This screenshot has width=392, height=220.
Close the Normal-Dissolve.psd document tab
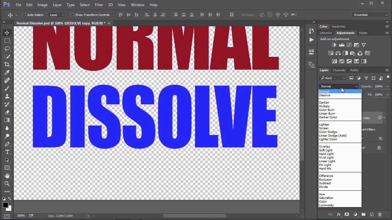tap(109, 23)
